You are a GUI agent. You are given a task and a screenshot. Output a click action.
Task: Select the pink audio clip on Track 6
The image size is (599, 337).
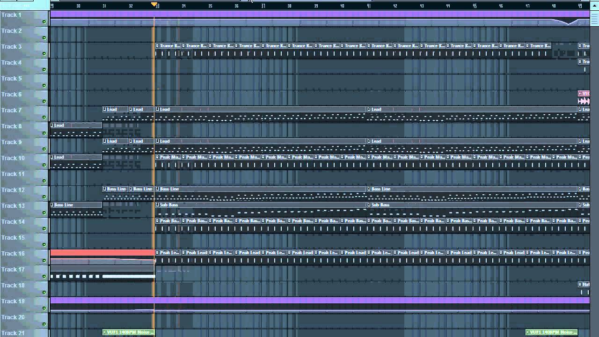click(x=584, y=98)
